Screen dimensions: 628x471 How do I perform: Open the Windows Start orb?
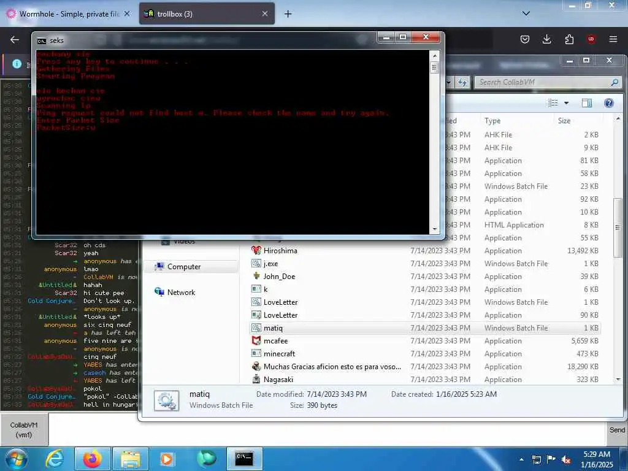[17, 459]
